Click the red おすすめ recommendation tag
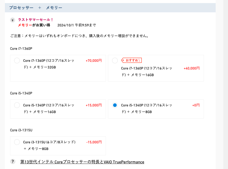This screenshot has width=228, height=169. [132, 60]
